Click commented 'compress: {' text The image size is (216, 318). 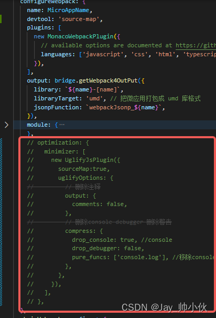click(x=84, y=231)
